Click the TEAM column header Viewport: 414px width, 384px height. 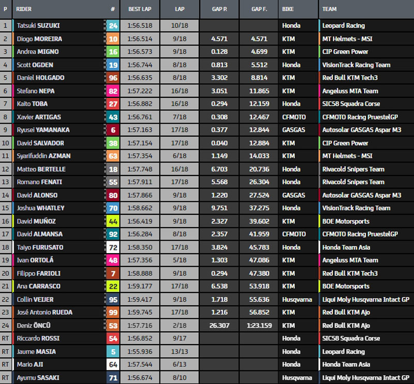click(329, 9)
